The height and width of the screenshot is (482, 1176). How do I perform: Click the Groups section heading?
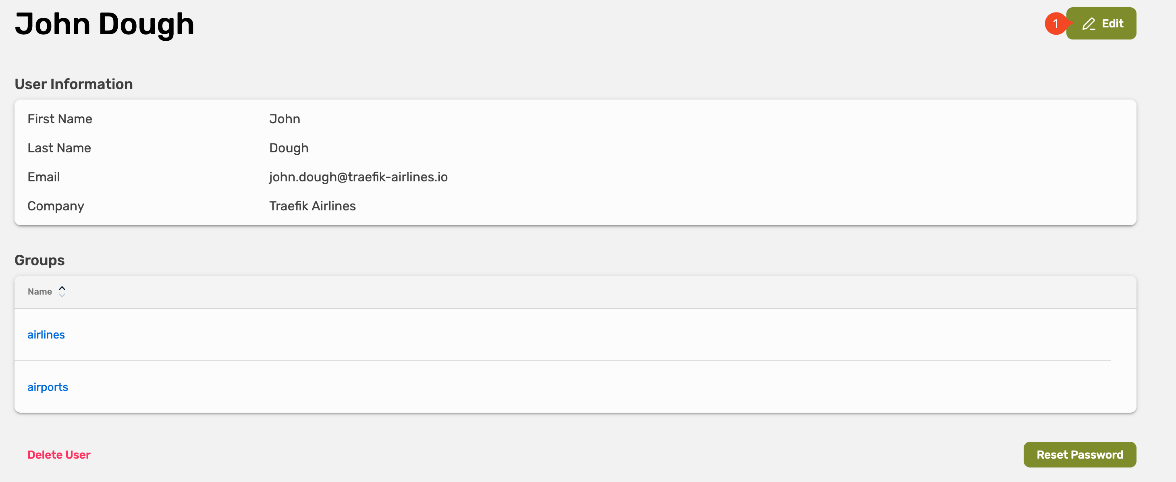[x=40, y=260]
